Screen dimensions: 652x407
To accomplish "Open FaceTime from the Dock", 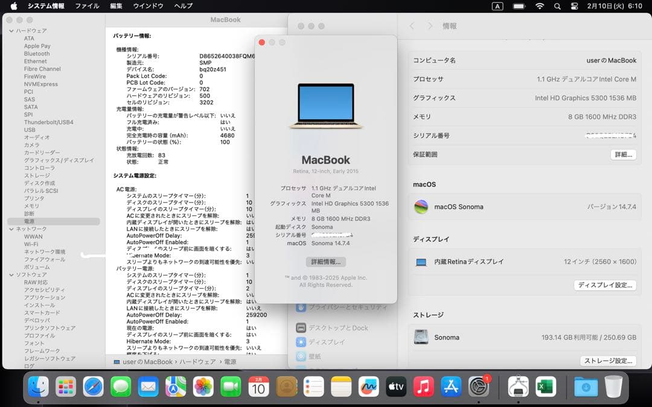I will pos(231,386).
